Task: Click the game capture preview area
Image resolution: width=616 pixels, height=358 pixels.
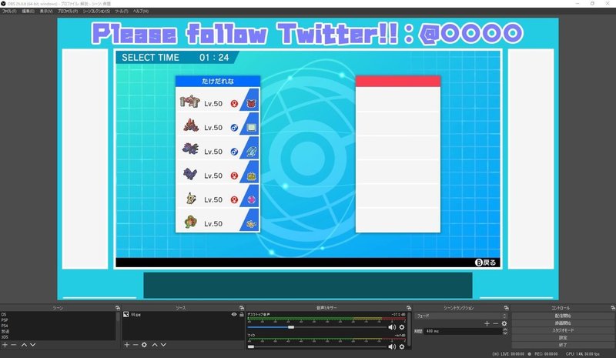Action: (x=308, y=159)
